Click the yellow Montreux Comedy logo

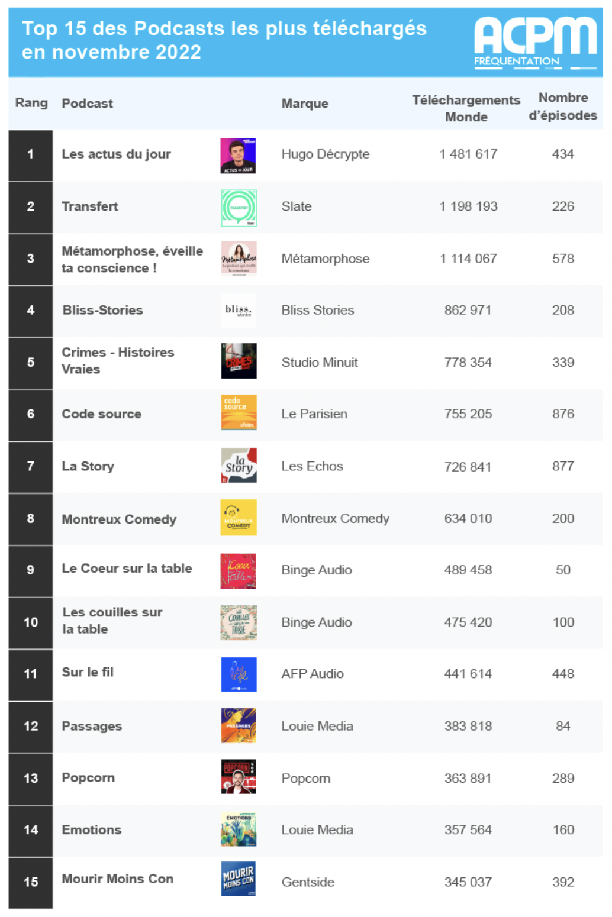coord(239,518)
